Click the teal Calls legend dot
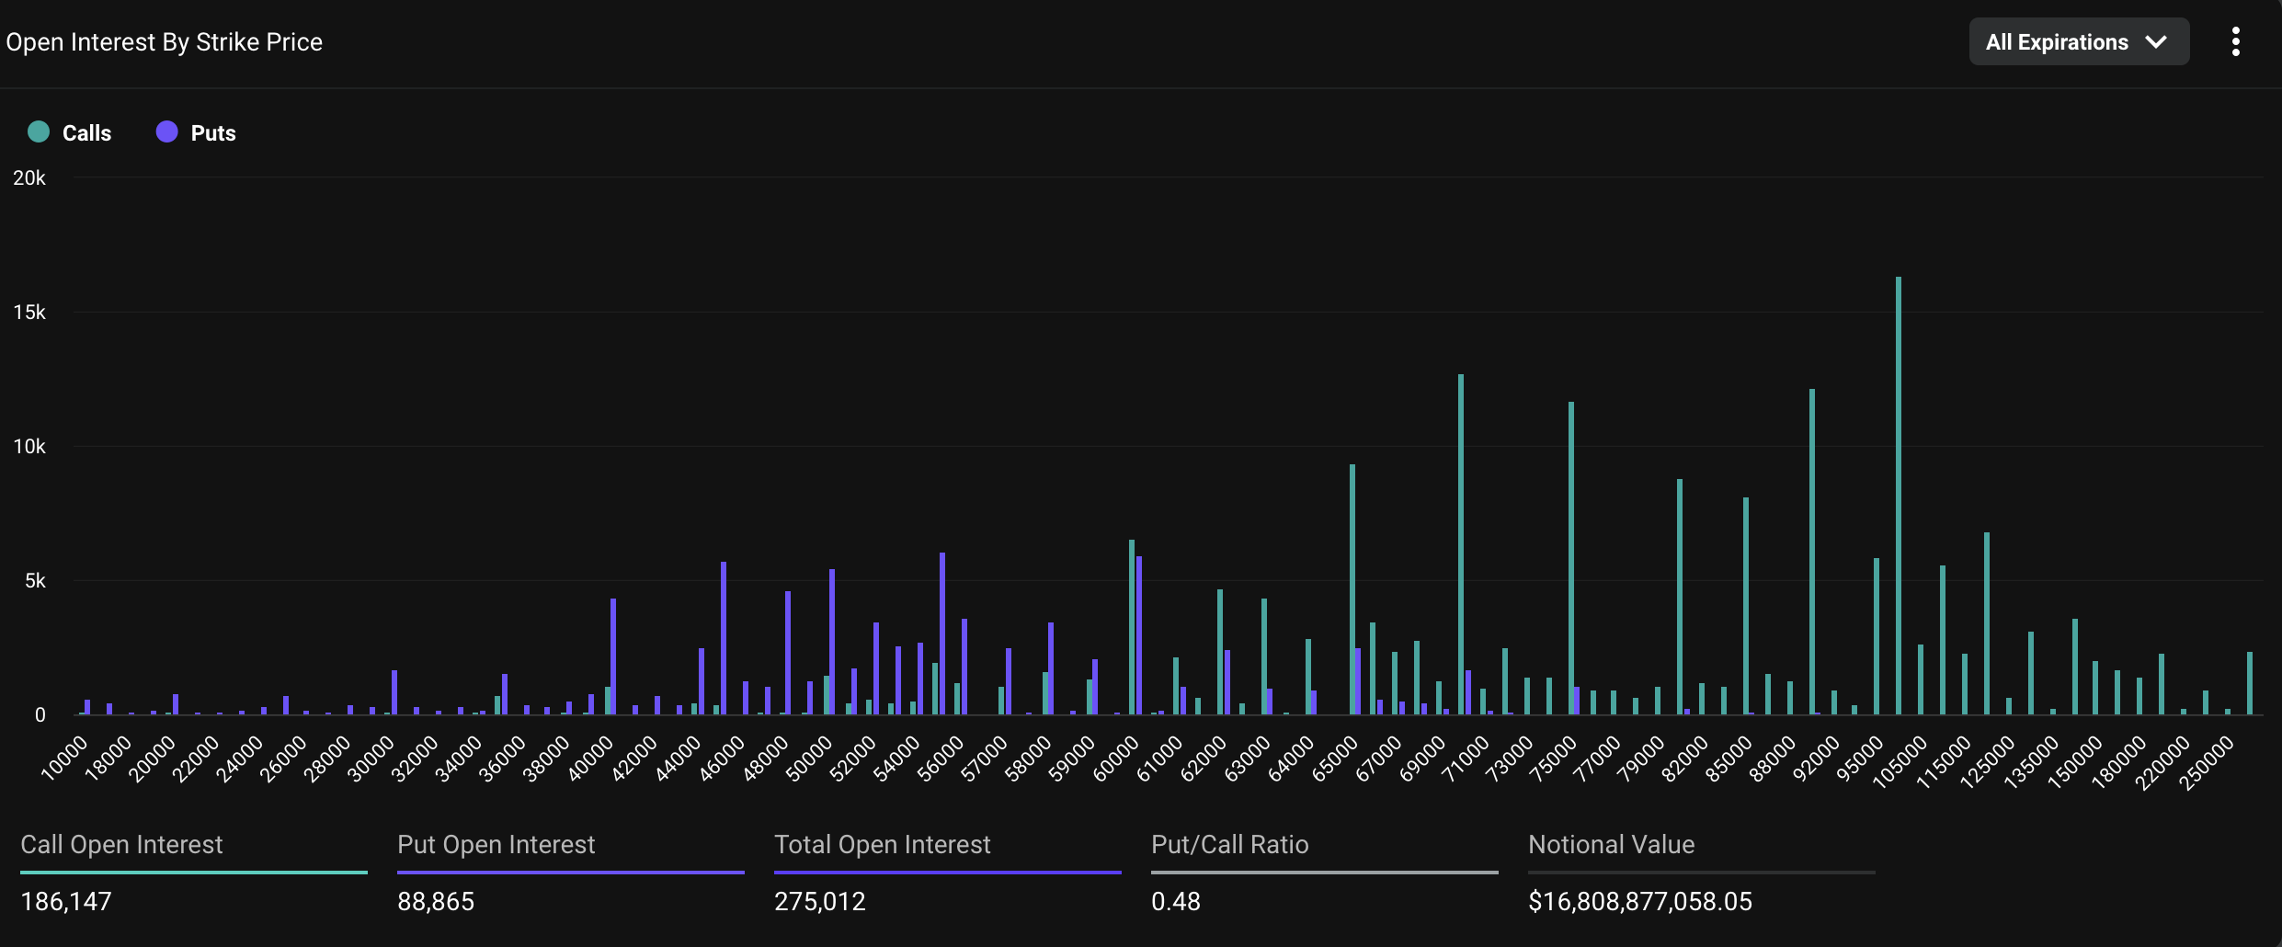Image resolution: width=2282 pixels, height=947 pixels. tap(39, 132)
